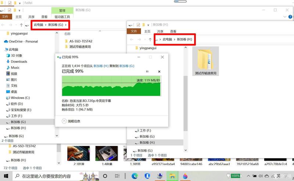This screenshot has width=294, height=181.
Task: Go up one level in G: window
Action: click(21, 25)
